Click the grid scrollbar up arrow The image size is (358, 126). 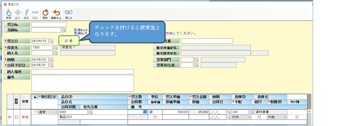(309, 112)
